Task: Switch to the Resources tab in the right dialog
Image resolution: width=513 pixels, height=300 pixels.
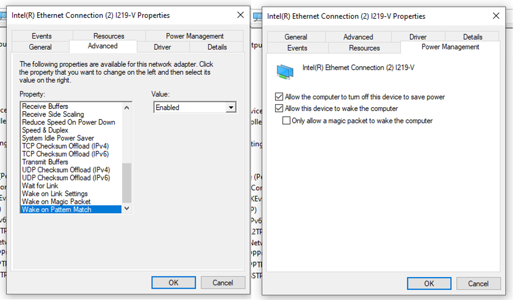Action: pyautogui.click(x=364, y=48)
